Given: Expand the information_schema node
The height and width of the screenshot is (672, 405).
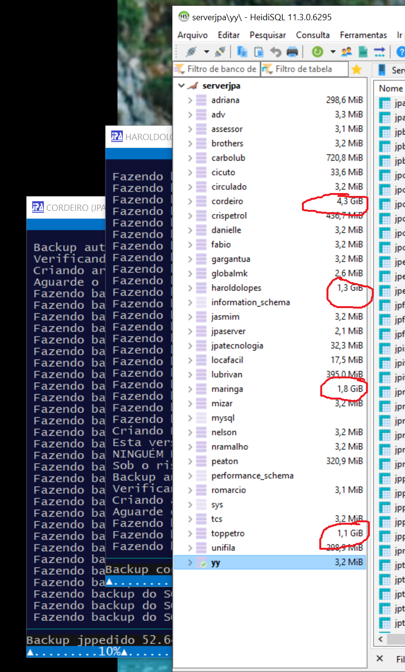Looking at the screenshot, I should (x=190, y=302).
